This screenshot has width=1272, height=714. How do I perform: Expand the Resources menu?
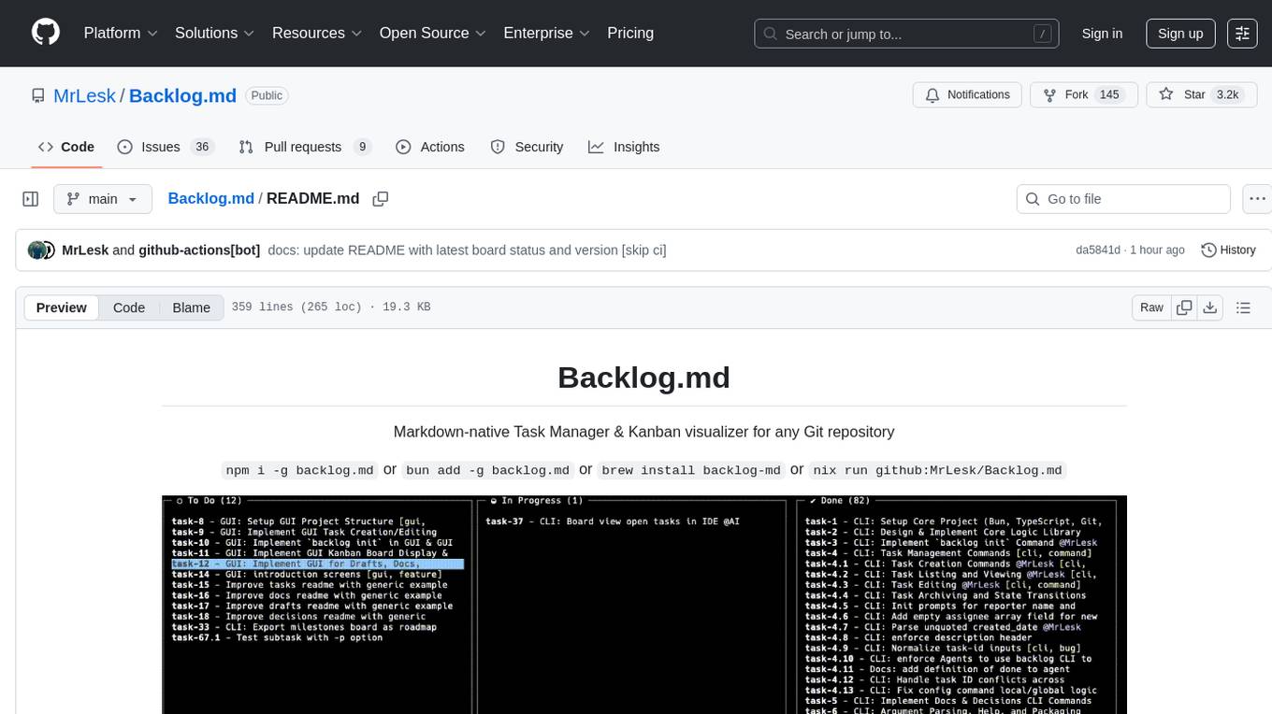(x=317, y=33)
